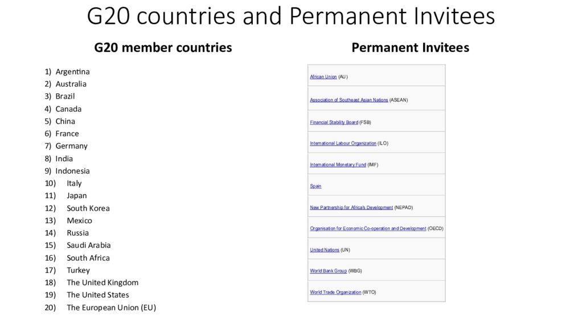Select The United Kingdom list entry

coord(102,282)
